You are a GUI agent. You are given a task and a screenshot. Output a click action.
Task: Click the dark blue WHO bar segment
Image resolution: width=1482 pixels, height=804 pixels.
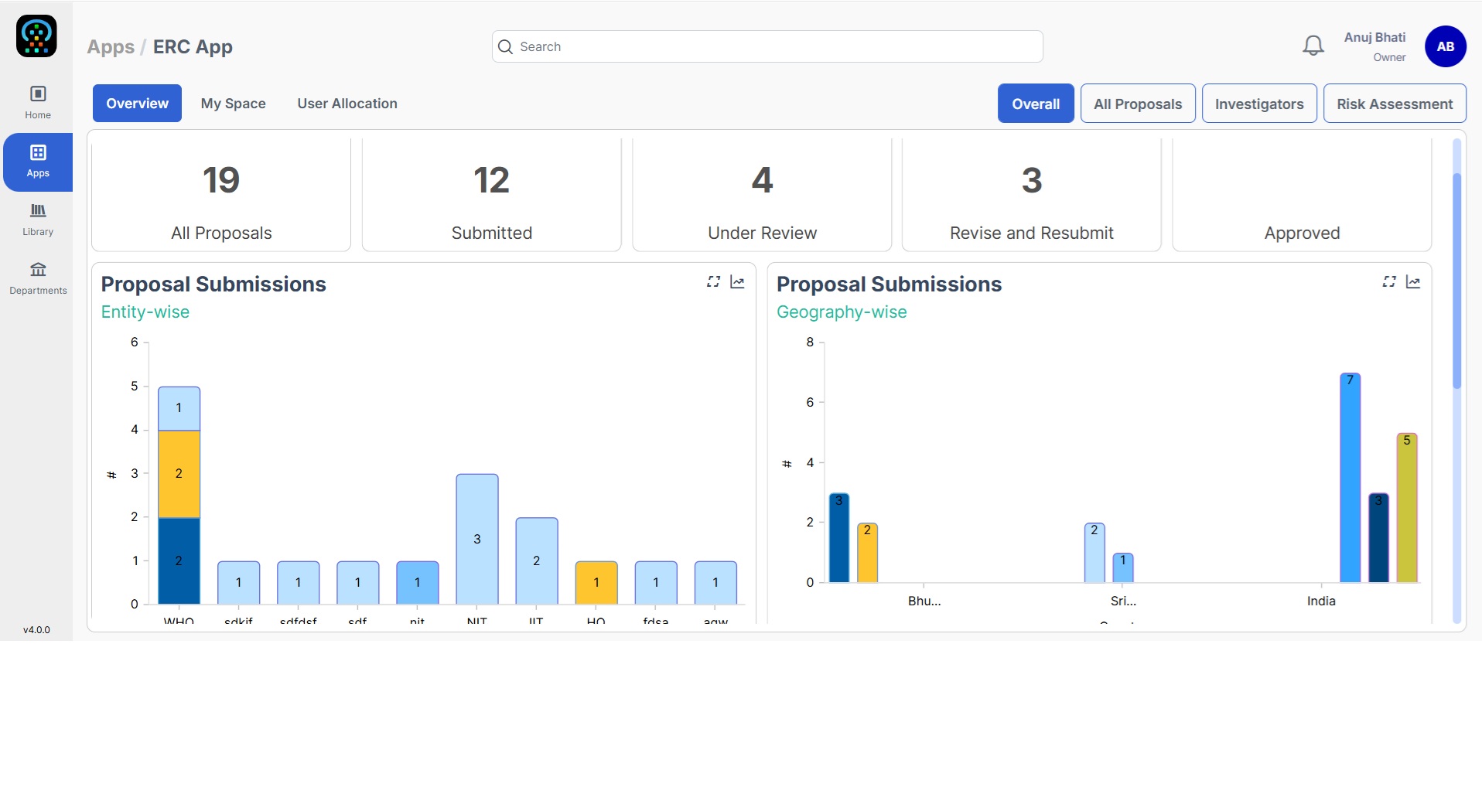pos(179,560)
